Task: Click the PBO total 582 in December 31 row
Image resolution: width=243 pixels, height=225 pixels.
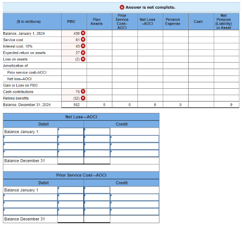Action: pyautogui.click(x=77, y=105)
